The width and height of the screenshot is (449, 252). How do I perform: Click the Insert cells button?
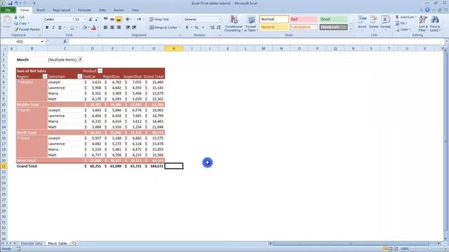point(362,23)
